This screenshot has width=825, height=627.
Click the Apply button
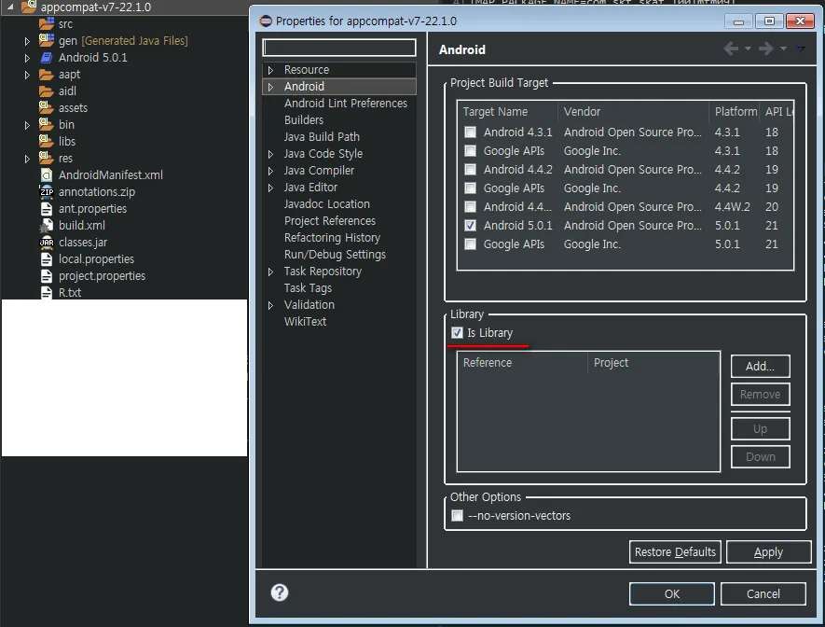[x=768, y=551]
